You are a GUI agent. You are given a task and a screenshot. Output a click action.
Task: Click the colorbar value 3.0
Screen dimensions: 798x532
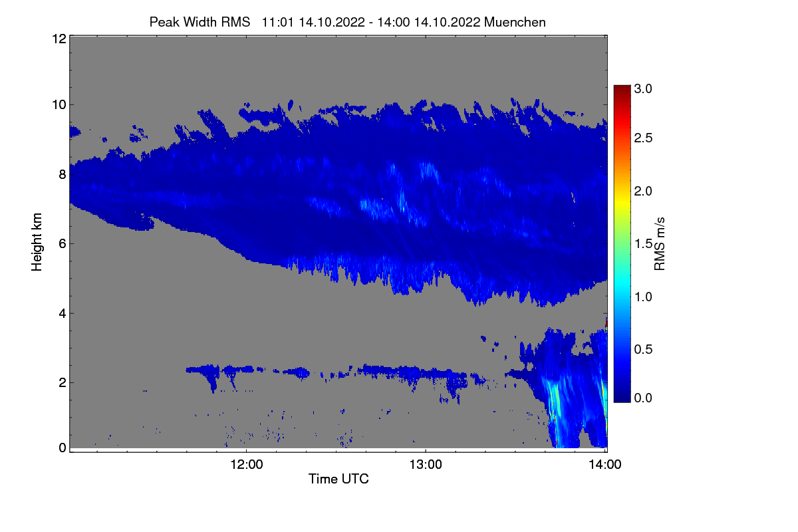coord(643,88)
